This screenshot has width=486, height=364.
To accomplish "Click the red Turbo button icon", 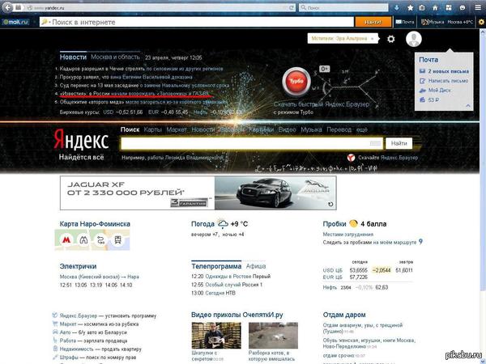I will (x=292, y=83).
